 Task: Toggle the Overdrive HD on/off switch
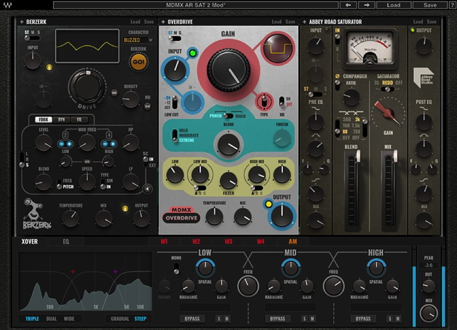tap(282, 101)
